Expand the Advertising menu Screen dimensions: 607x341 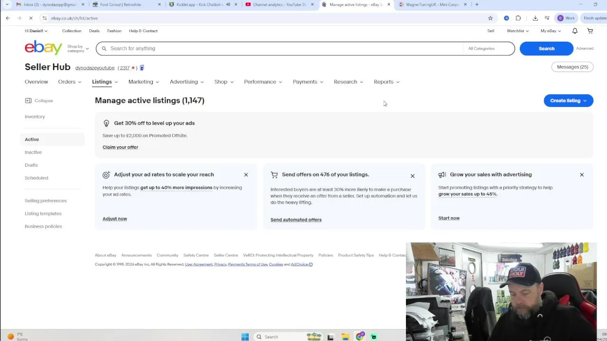[187, 82]
